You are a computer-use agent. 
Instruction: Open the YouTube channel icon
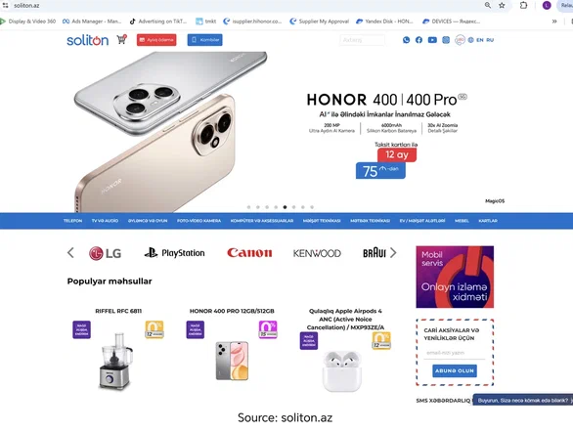(x=432, y=40)
